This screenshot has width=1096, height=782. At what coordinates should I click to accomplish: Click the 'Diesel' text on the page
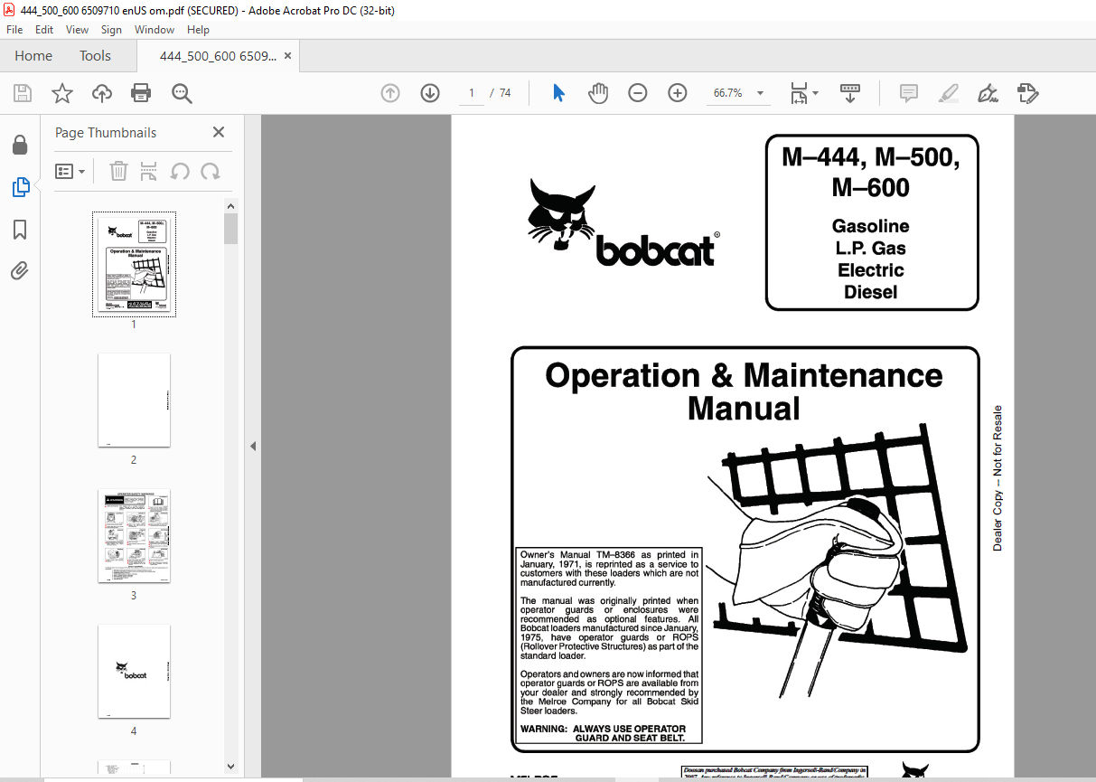pyautogui.click(x=871, y=292)
